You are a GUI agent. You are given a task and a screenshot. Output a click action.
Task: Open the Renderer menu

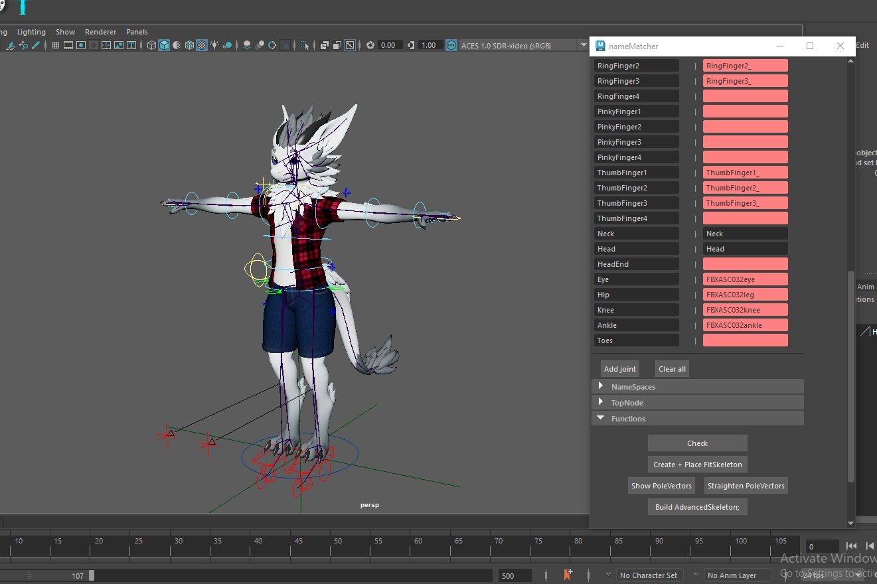tap(100, 32)
